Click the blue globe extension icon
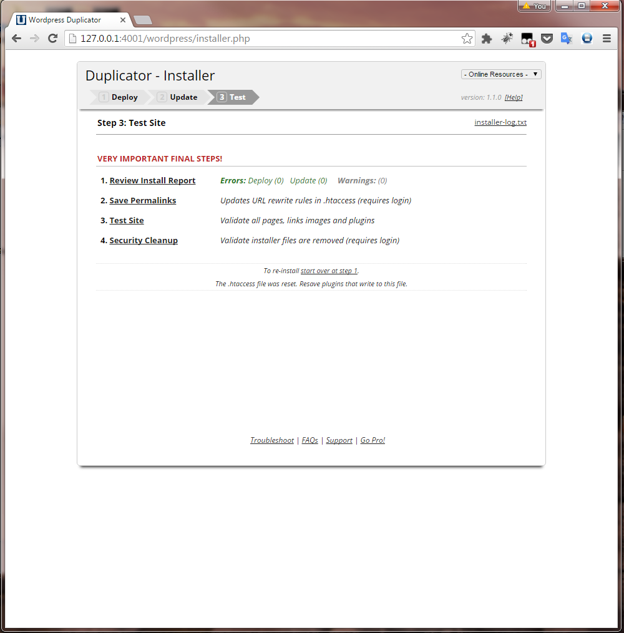This screenshot has width=624, height=633. tap(587, 38)
